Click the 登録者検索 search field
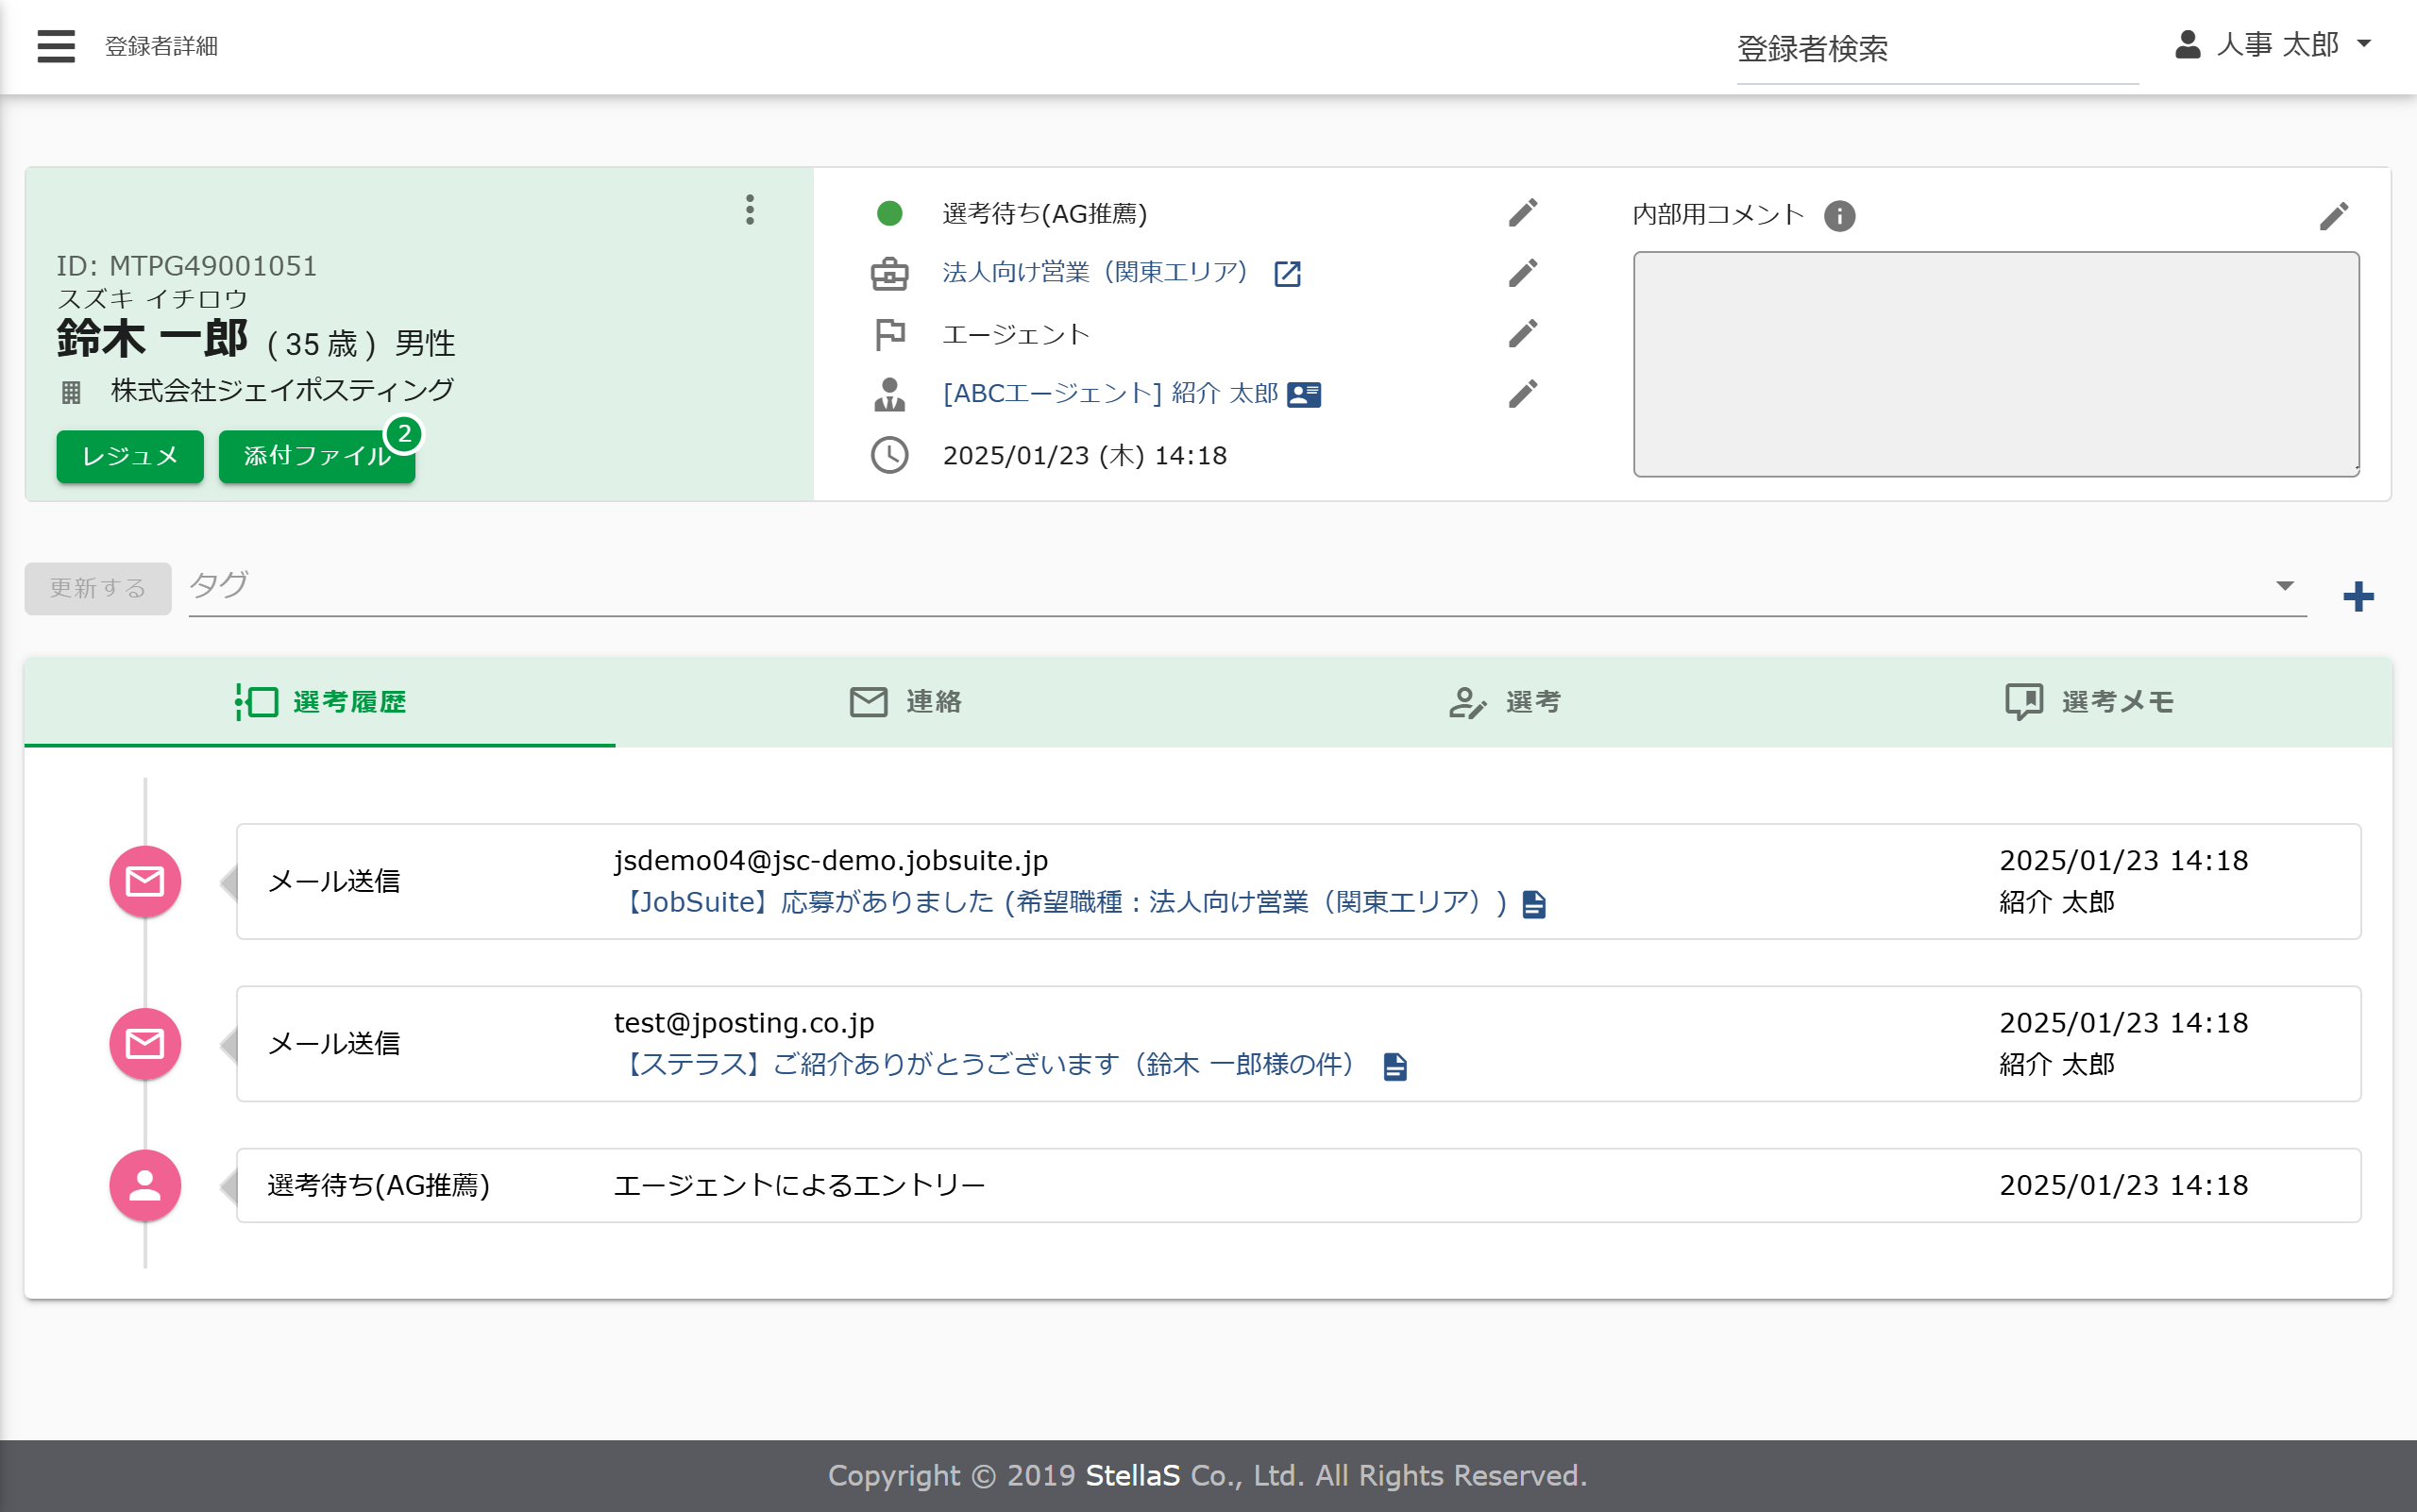This screenshot has width=2417, height=1512. click(x=1936, y=48)
